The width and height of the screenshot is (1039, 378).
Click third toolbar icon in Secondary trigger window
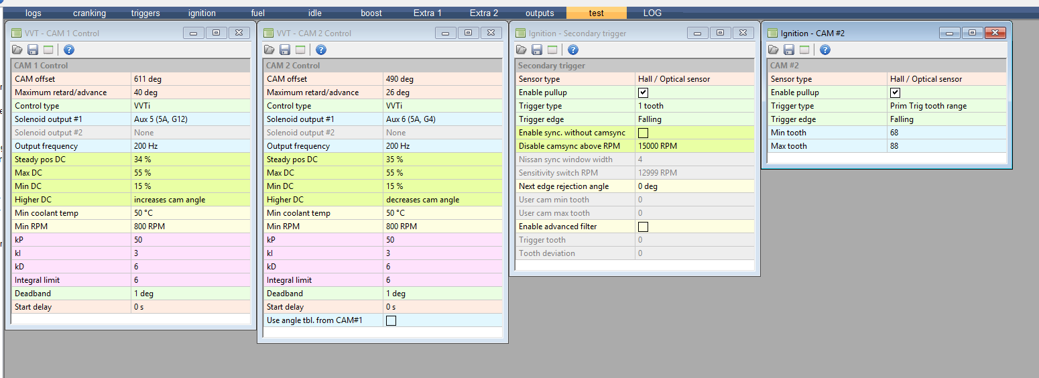point(552,50)
